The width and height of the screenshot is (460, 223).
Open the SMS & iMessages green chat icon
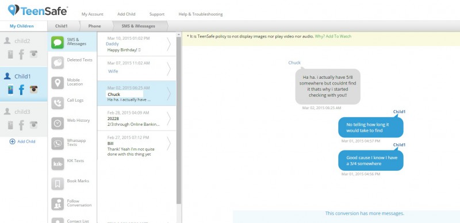57,43
